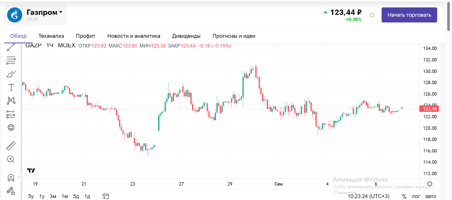
Task: Toggle the log scale option
Action: (416, 196)
